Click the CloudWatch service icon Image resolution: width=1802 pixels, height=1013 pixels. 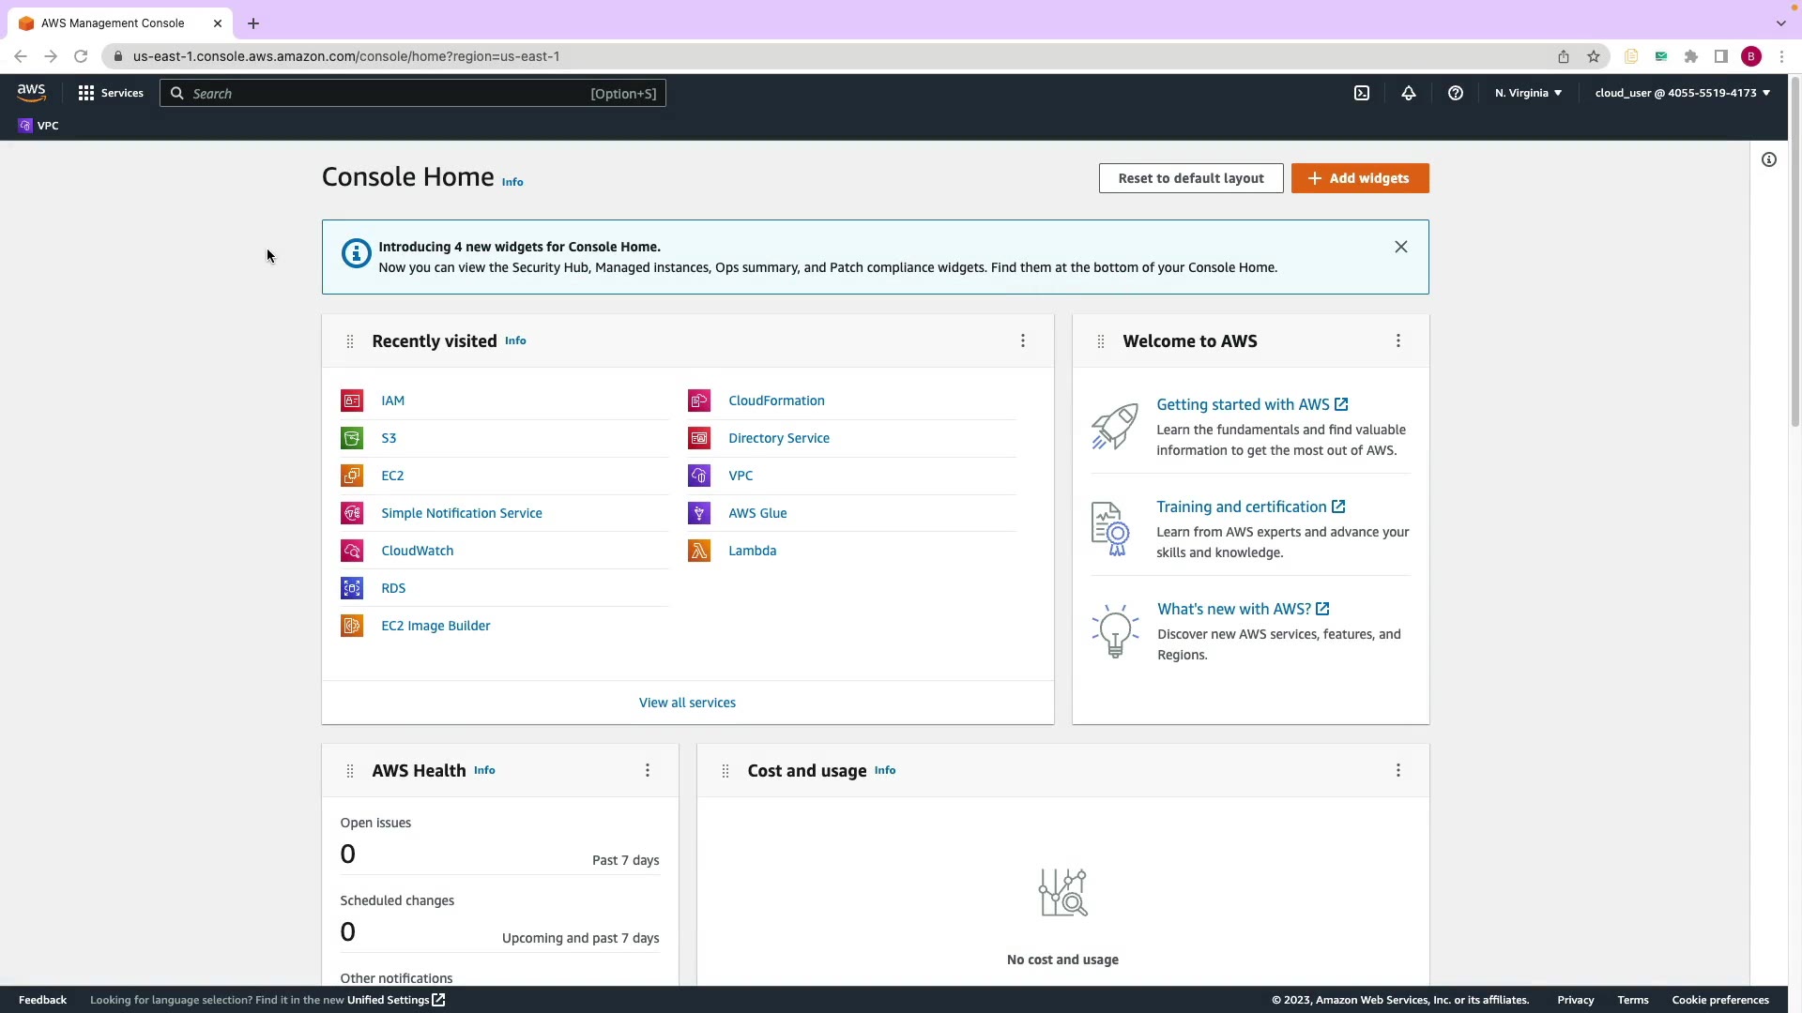[x=352, y=551]
